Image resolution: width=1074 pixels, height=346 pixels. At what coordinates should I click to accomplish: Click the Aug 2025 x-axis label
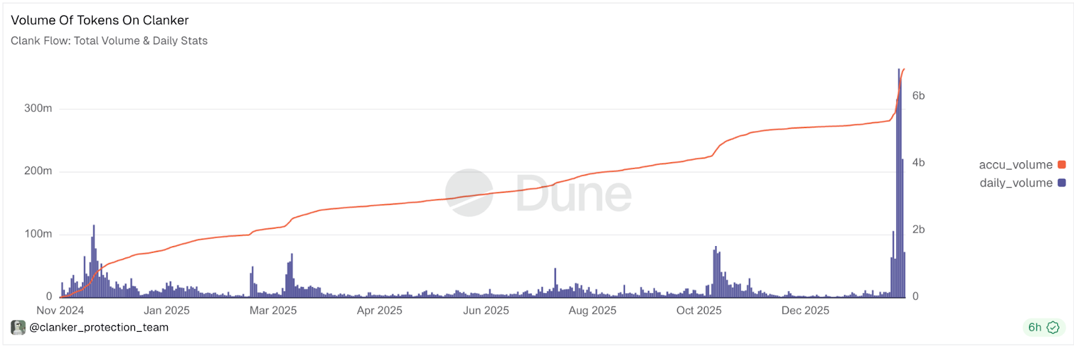[x=592, y=310]
